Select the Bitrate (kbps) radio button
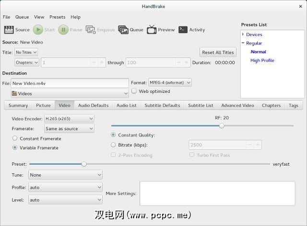 pyautogui.click(x=113, y=145)
